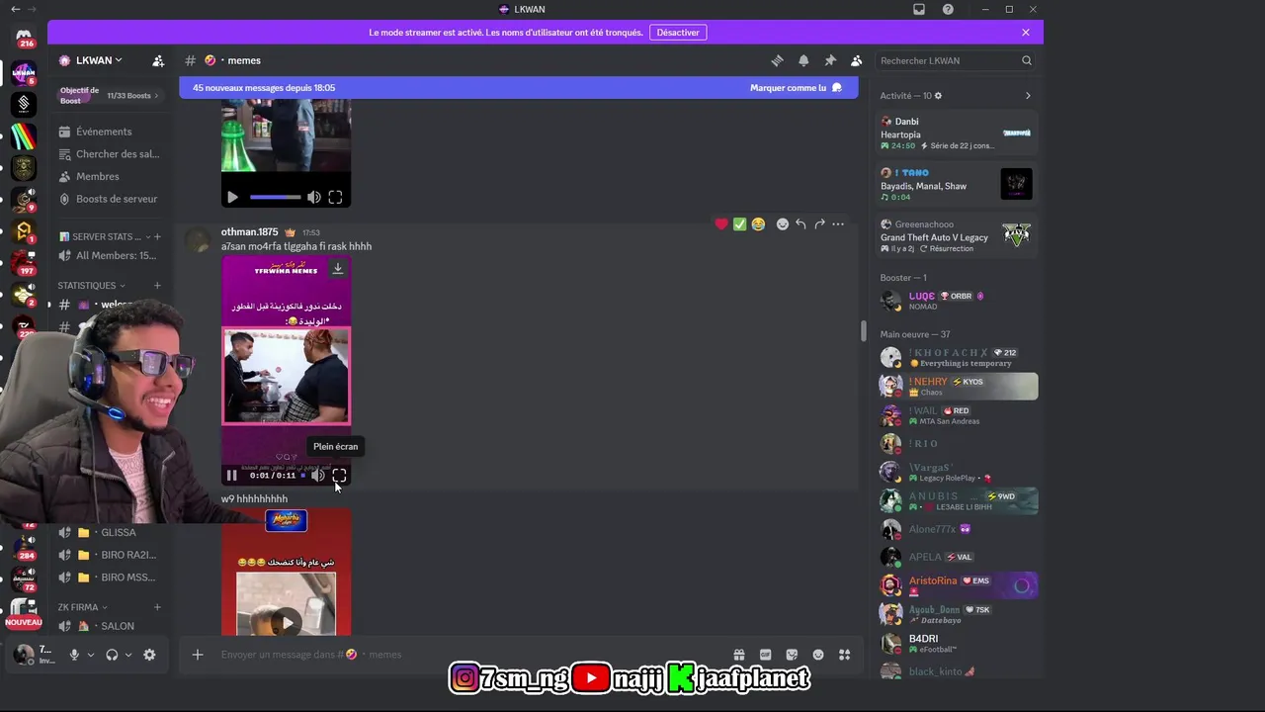Screen dimensions: 1265x712
Task: Mute the playing video's volume icon
Action: tap(317, 476)
